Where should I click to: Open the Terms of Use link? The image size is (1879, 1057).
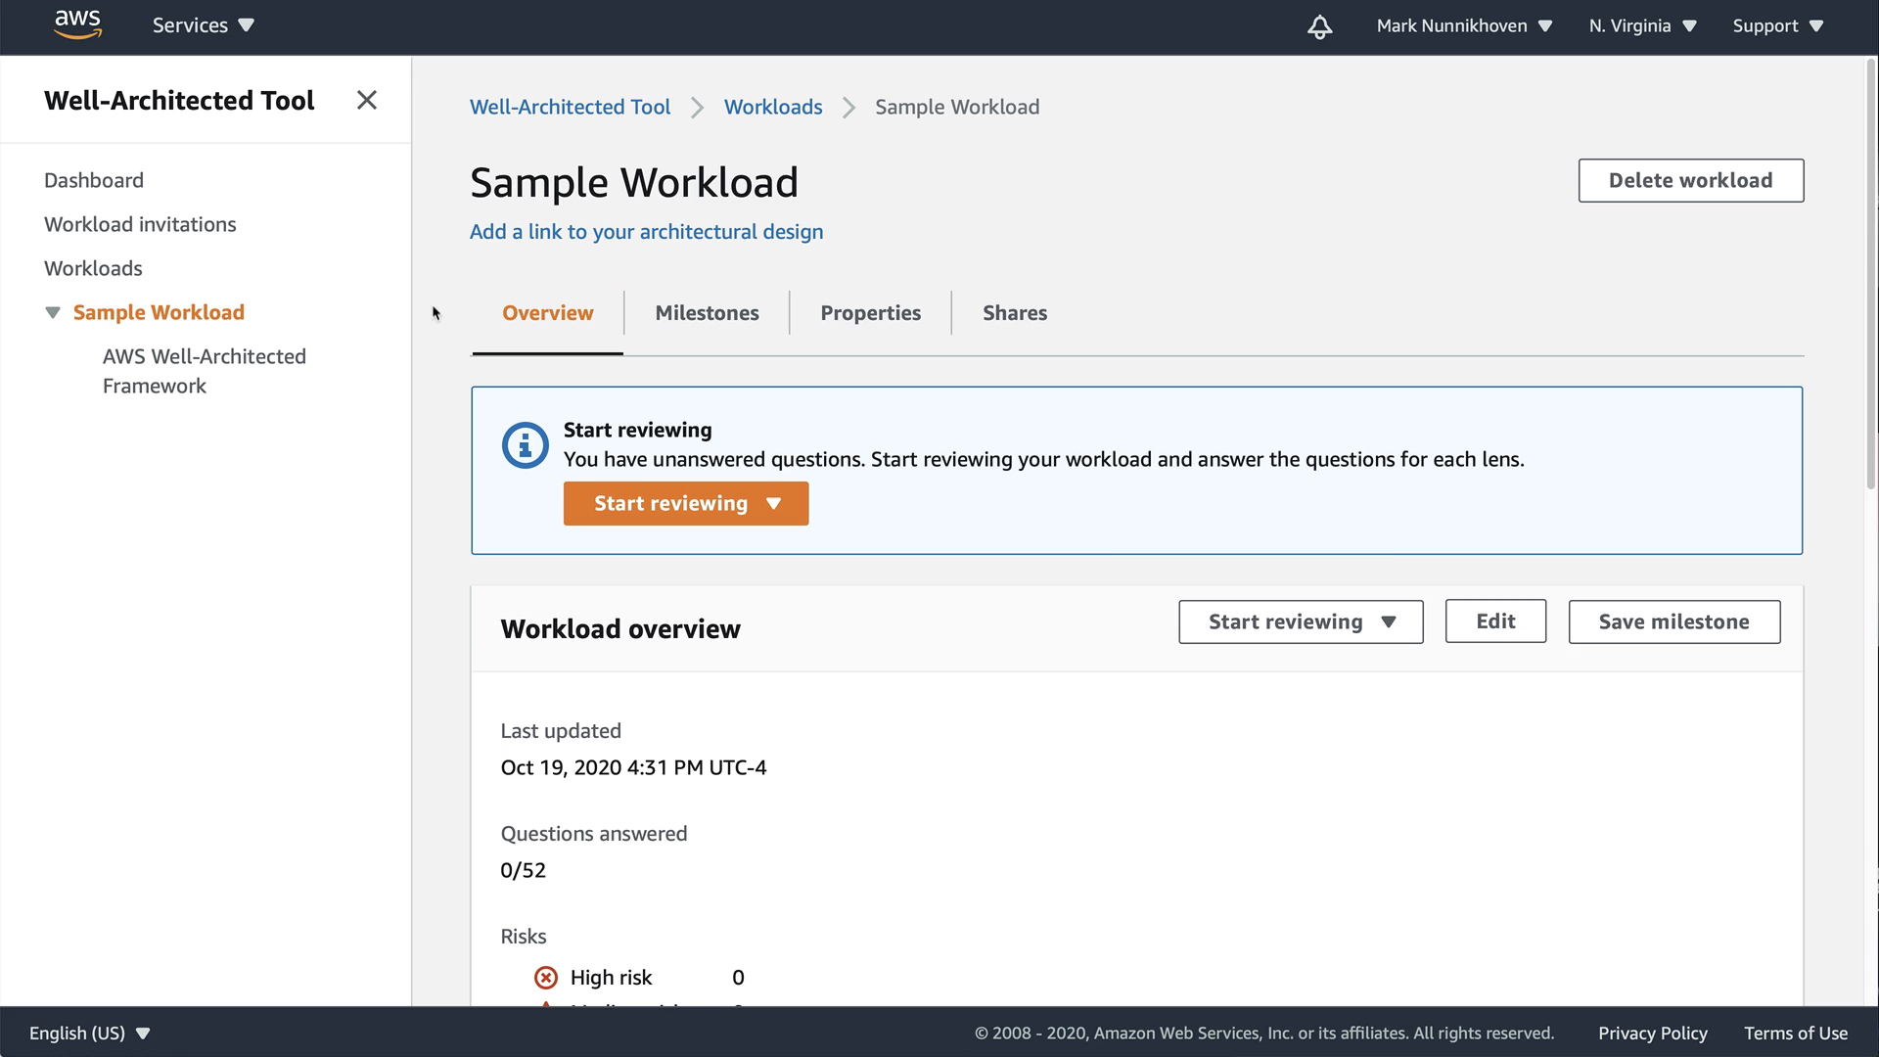(1795, 1033)
